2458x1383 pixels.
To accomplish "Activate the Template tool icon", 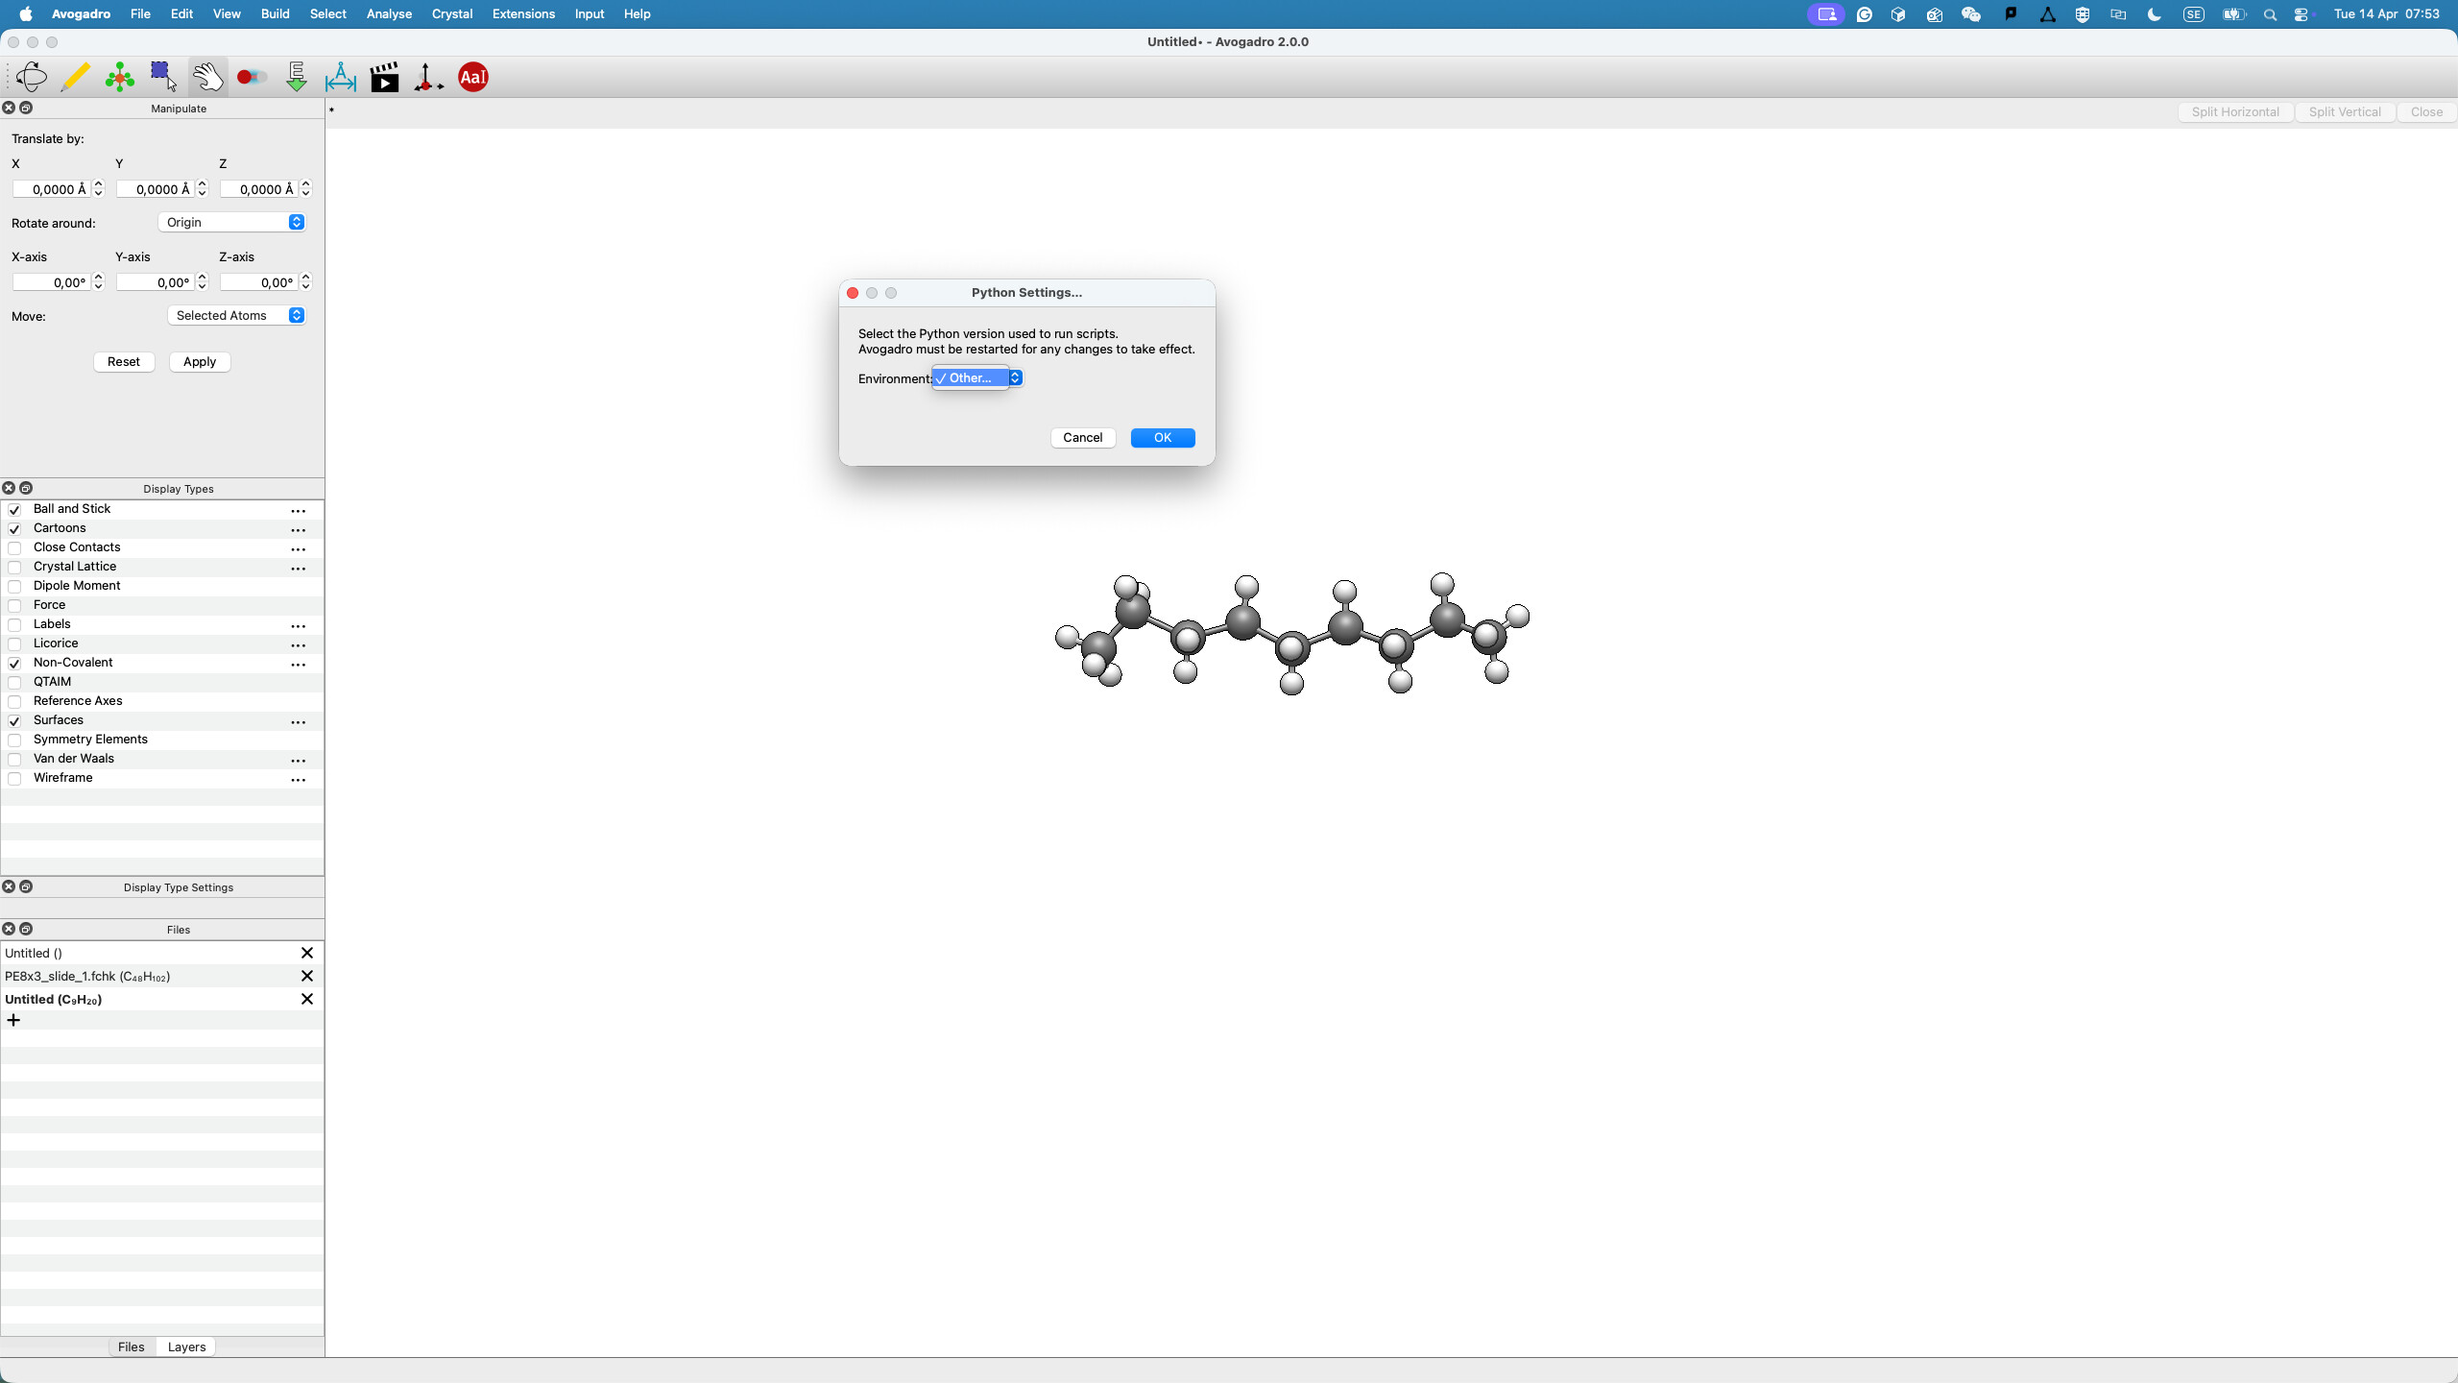I will (120, 77).
